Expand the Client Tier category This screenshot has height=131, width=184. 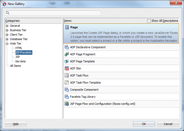point(7,35)
